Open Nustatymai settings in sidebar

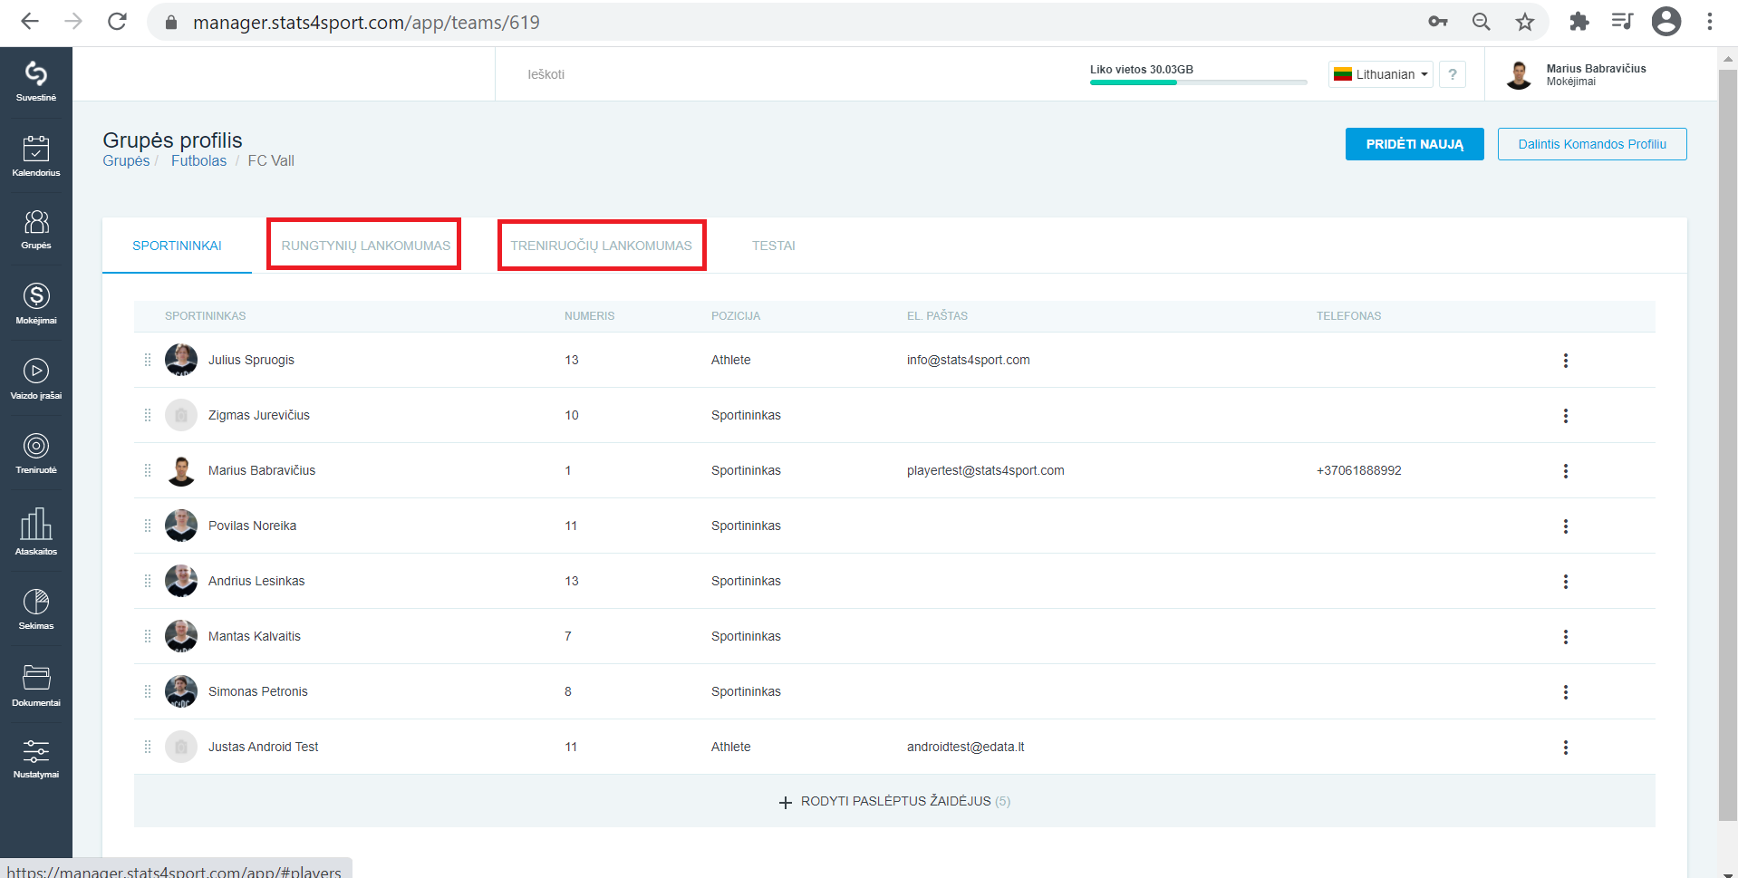point(36,758)
